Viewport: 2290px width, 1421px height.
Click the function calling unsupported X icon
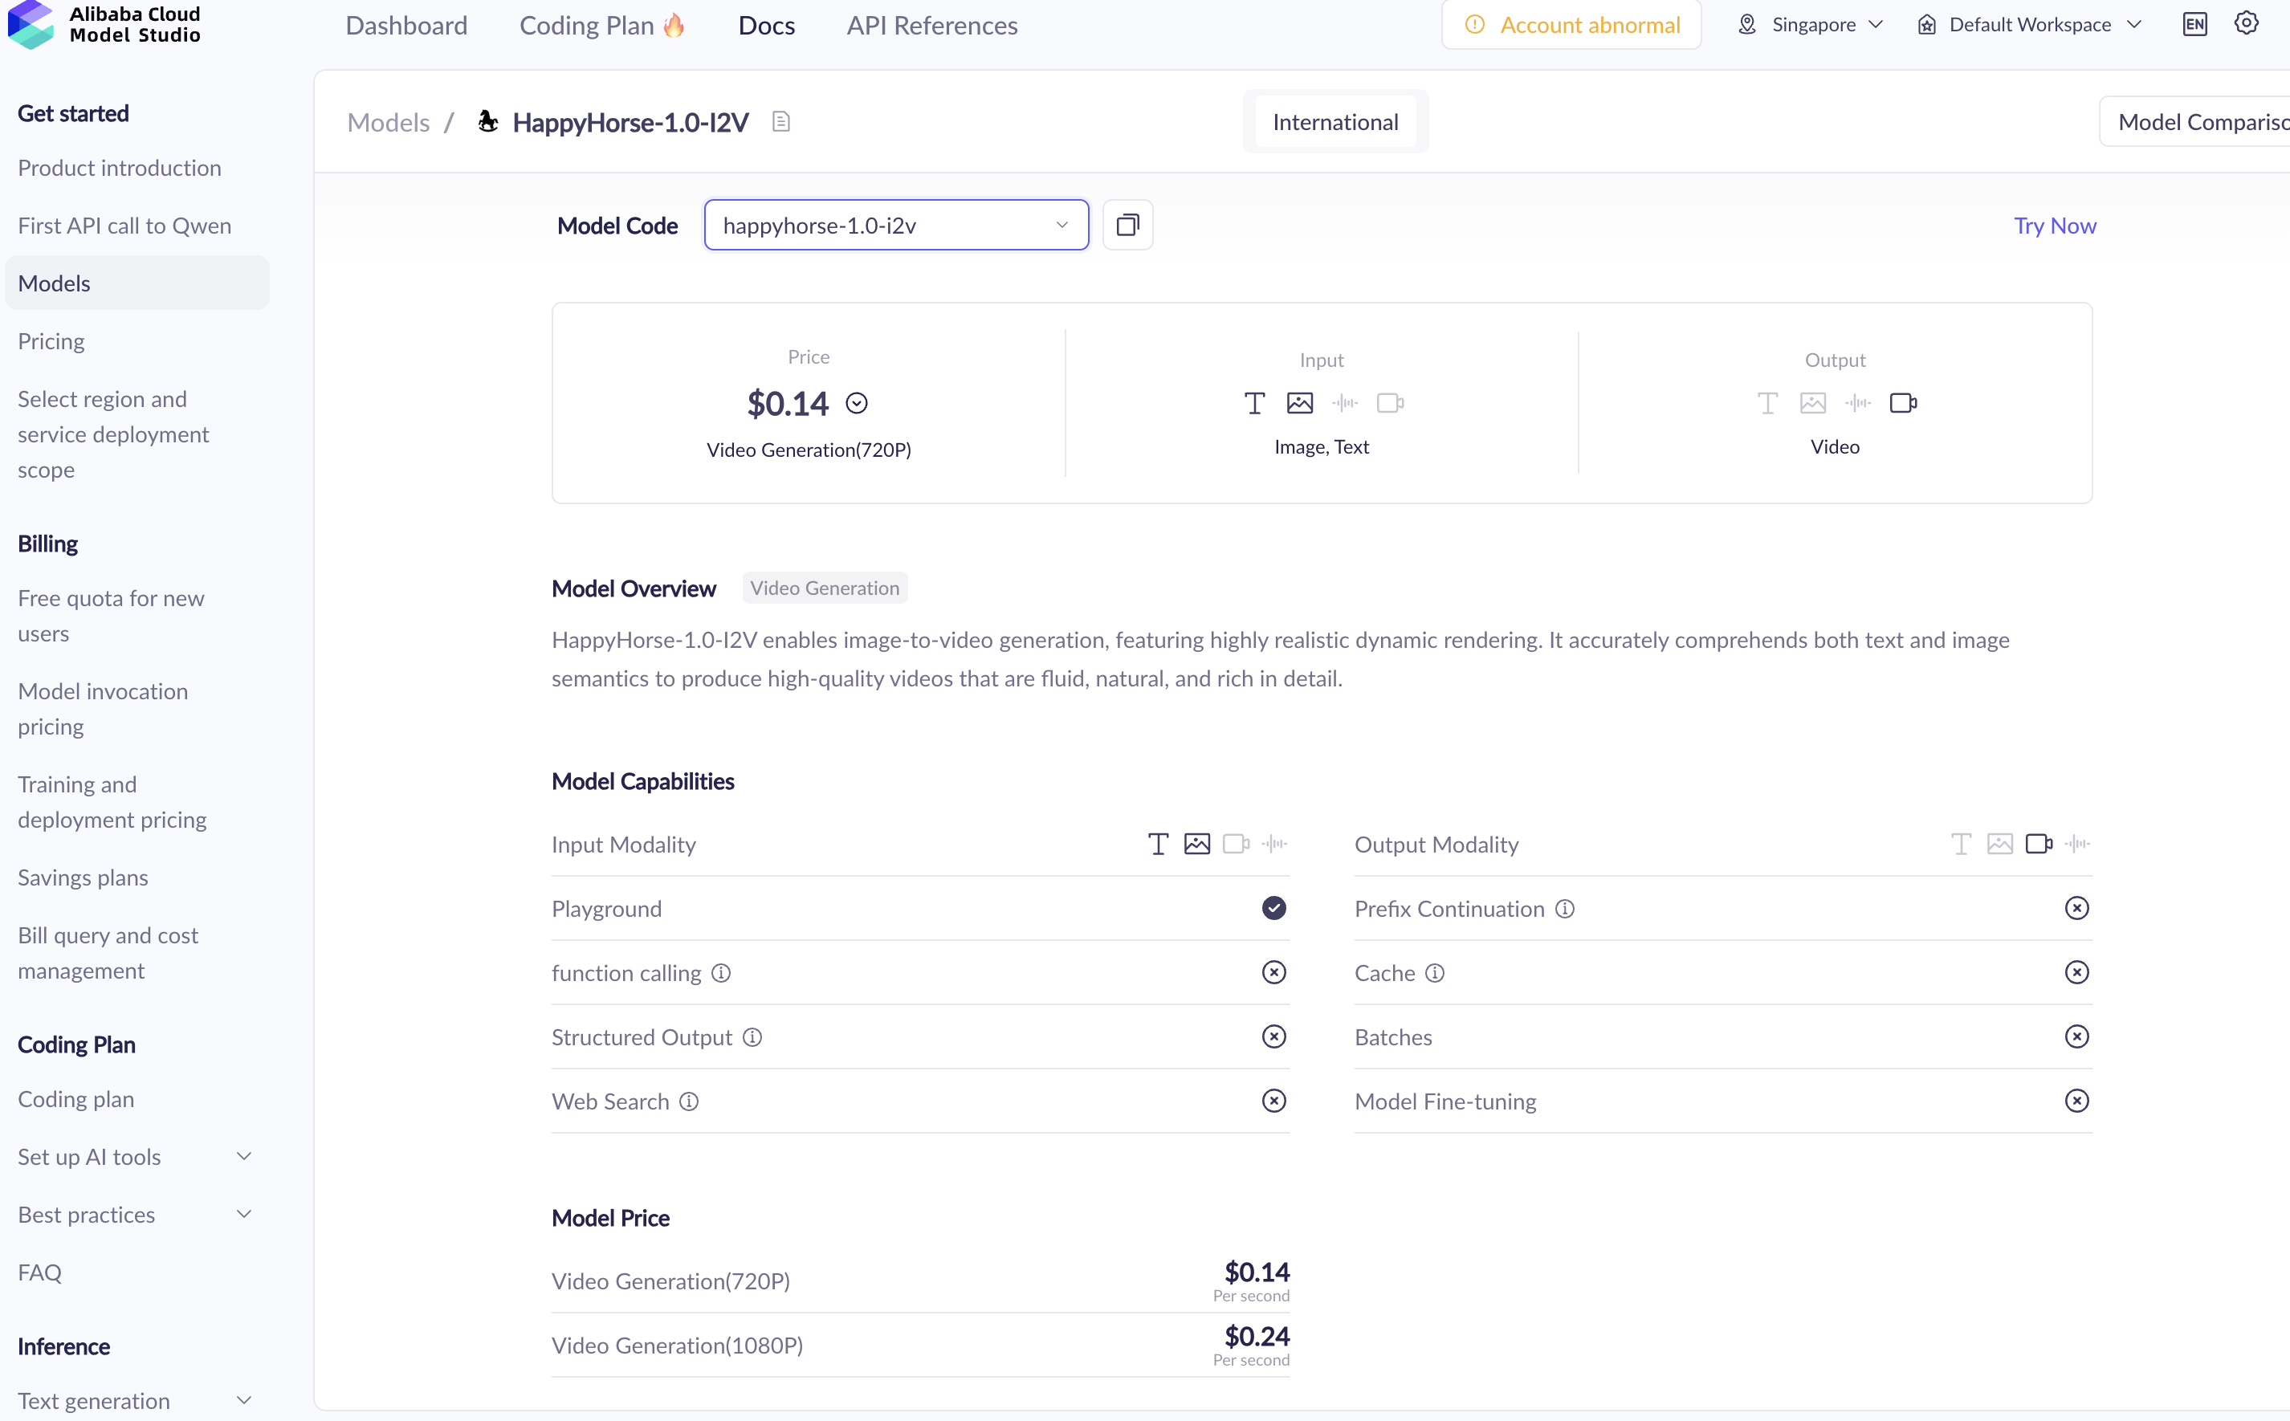pyautogui.click(x=1273, y=971)
